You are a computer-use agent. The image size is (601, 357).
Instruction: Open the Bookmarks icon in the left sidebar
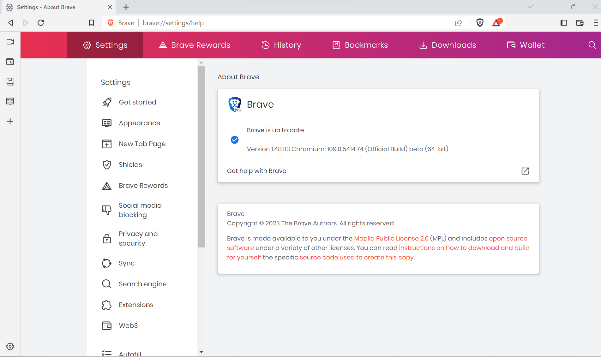(x=10, y=81)
